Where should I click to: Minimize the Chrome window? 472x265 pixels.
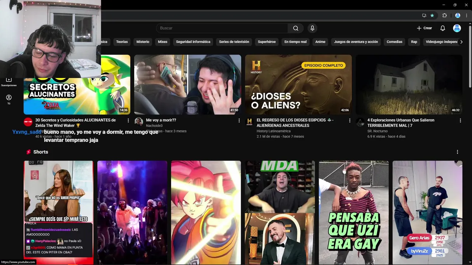[x=444, y=5]
